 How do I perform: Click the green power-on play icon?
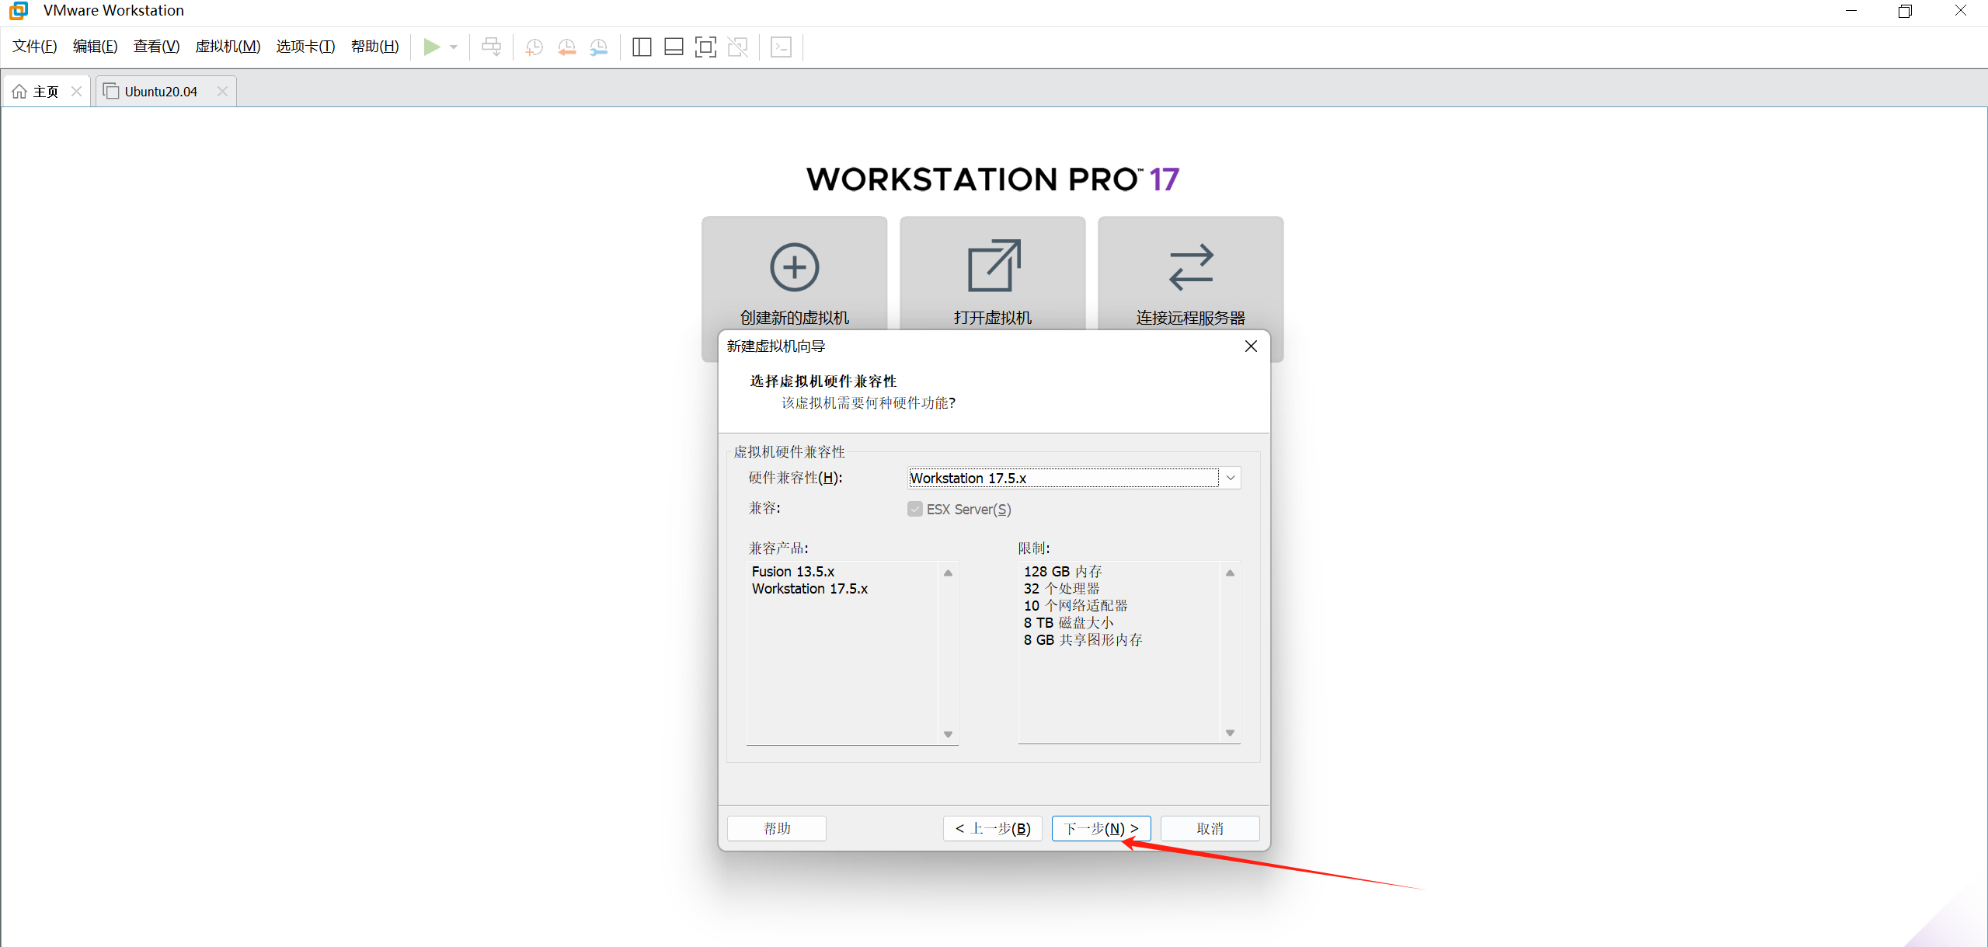click(431, 47)
